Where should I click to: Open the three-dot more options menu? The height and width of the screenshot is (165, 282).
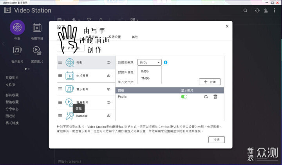pyautogui.click(x=275, y=11)
